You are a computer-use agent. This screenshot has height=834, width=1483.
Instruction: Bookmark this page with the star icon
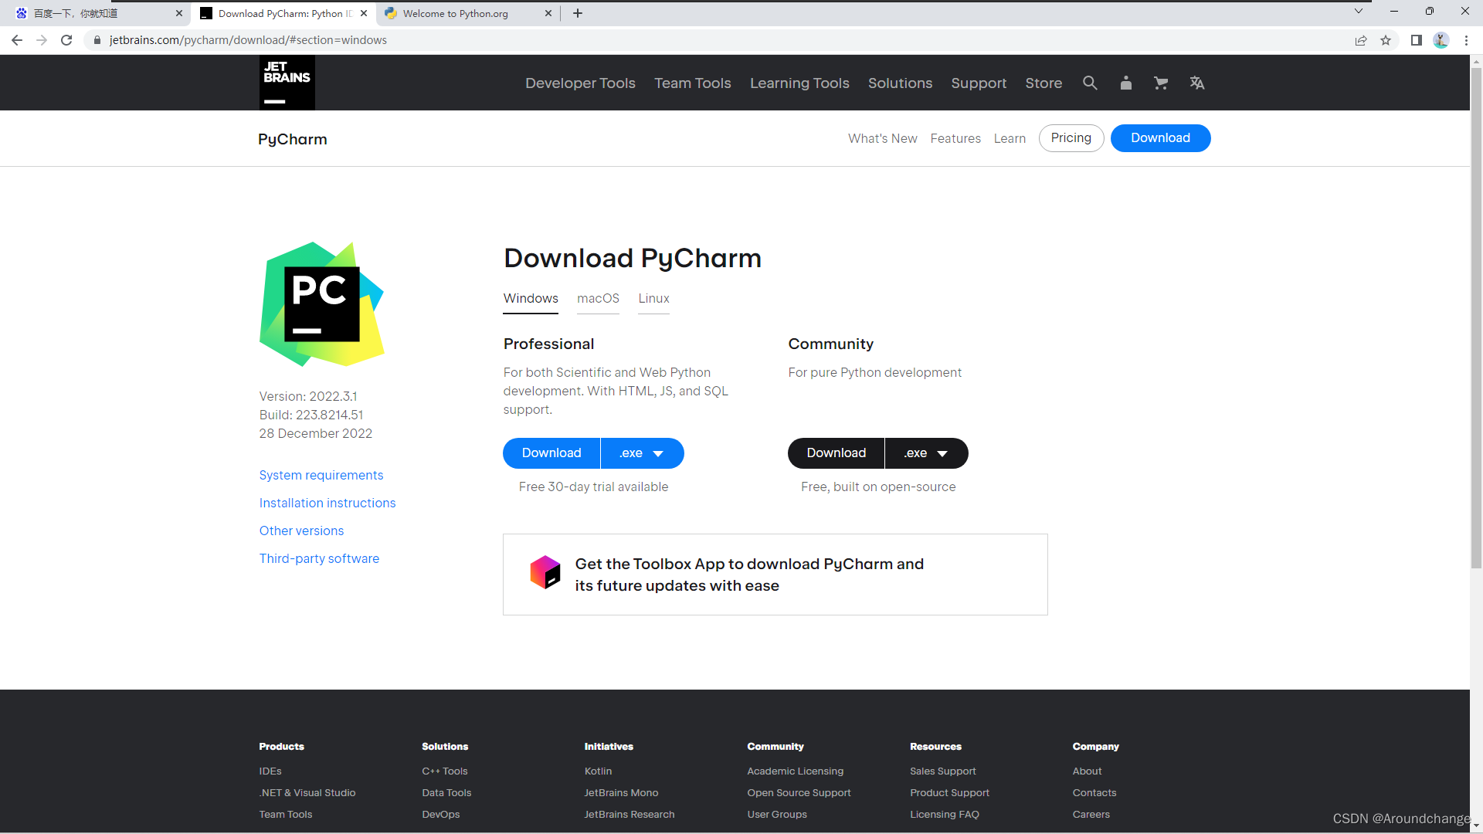(1386, 40)
